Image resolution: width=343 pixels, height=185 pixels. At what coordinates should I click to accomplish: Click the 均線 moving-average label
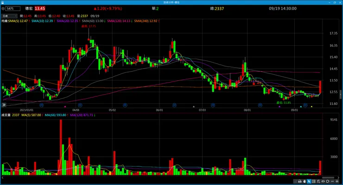pyautogui.click(x=5, y=21)
